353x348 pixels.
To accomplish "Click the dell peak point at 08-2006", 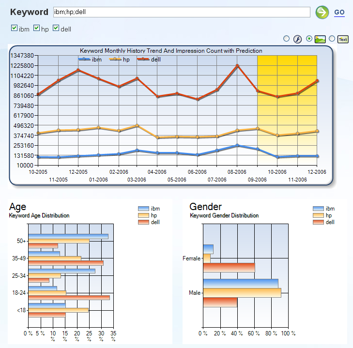I will (x=237, y=65).
